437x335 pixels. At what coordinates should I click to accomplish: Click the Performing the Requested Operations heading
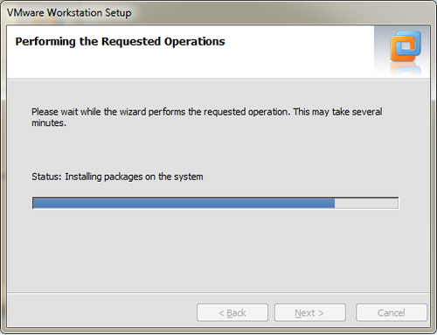(x=120, y=41)
